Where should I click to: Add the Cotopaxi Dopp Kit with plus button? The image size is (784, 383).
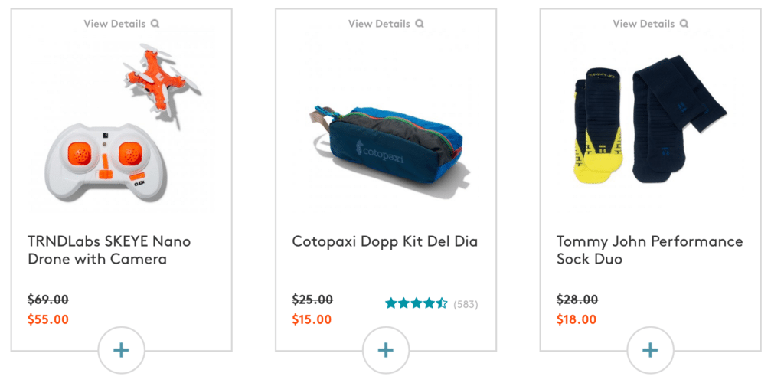pyautogui.click(x=386, y=350)
